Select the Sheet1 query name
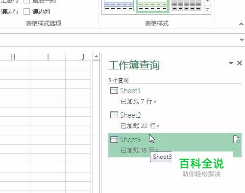Viewport: 245px width, 193px height. [x=130, y=91]
